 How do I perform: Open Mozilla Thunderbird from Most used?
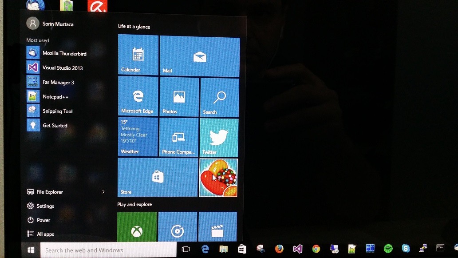tap(57, 53)
